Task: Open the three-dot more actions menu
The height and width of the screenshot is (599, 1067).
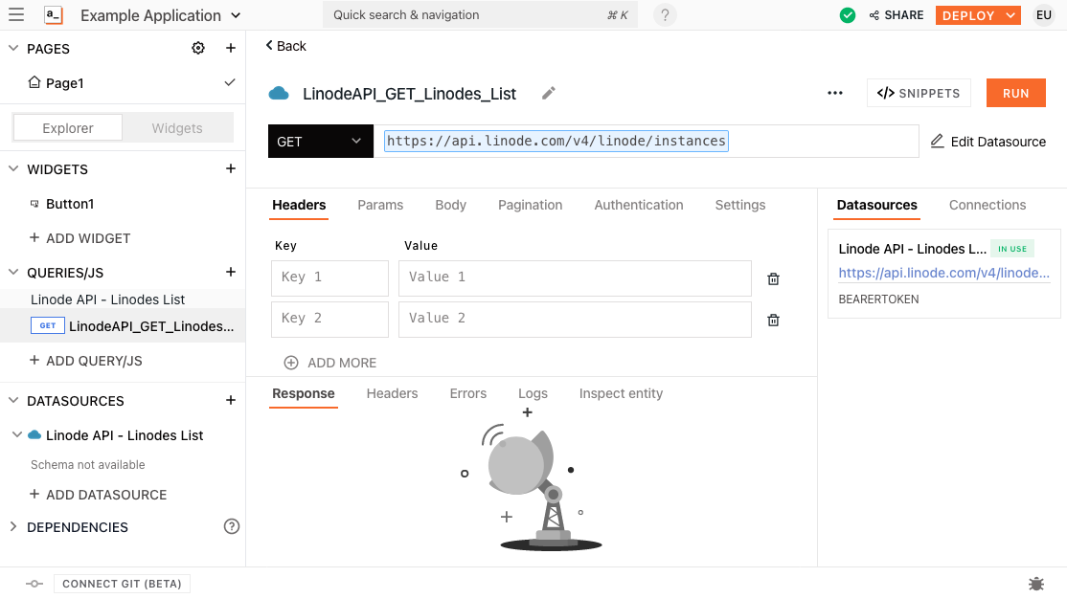Action: [x=835, y=93]
